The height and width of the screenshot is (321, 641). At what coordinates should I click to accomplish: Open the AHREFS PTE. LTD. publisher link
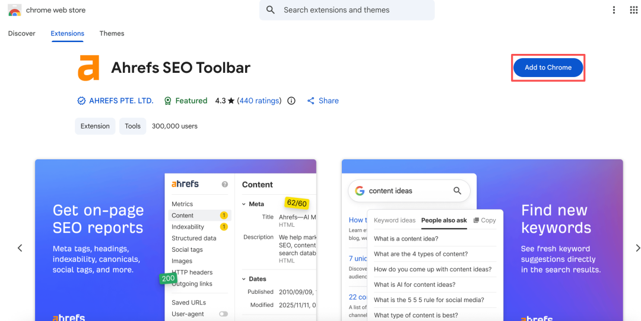[x=121, y=101]
